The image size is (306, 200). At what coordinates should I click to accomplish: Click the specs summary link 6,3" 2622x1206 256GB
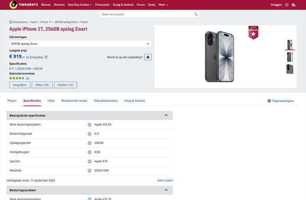tap(26, 68)
